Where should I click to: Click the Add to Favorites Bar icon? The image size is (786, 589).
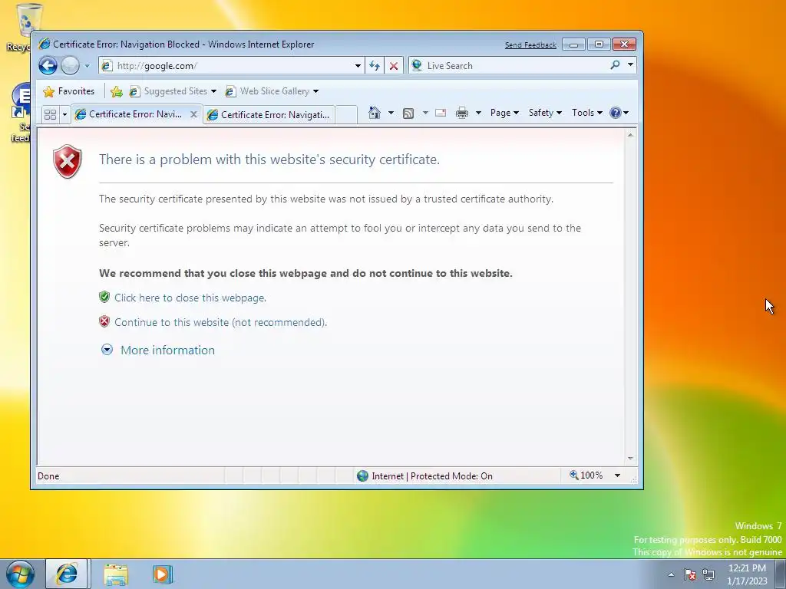[117, 91]
